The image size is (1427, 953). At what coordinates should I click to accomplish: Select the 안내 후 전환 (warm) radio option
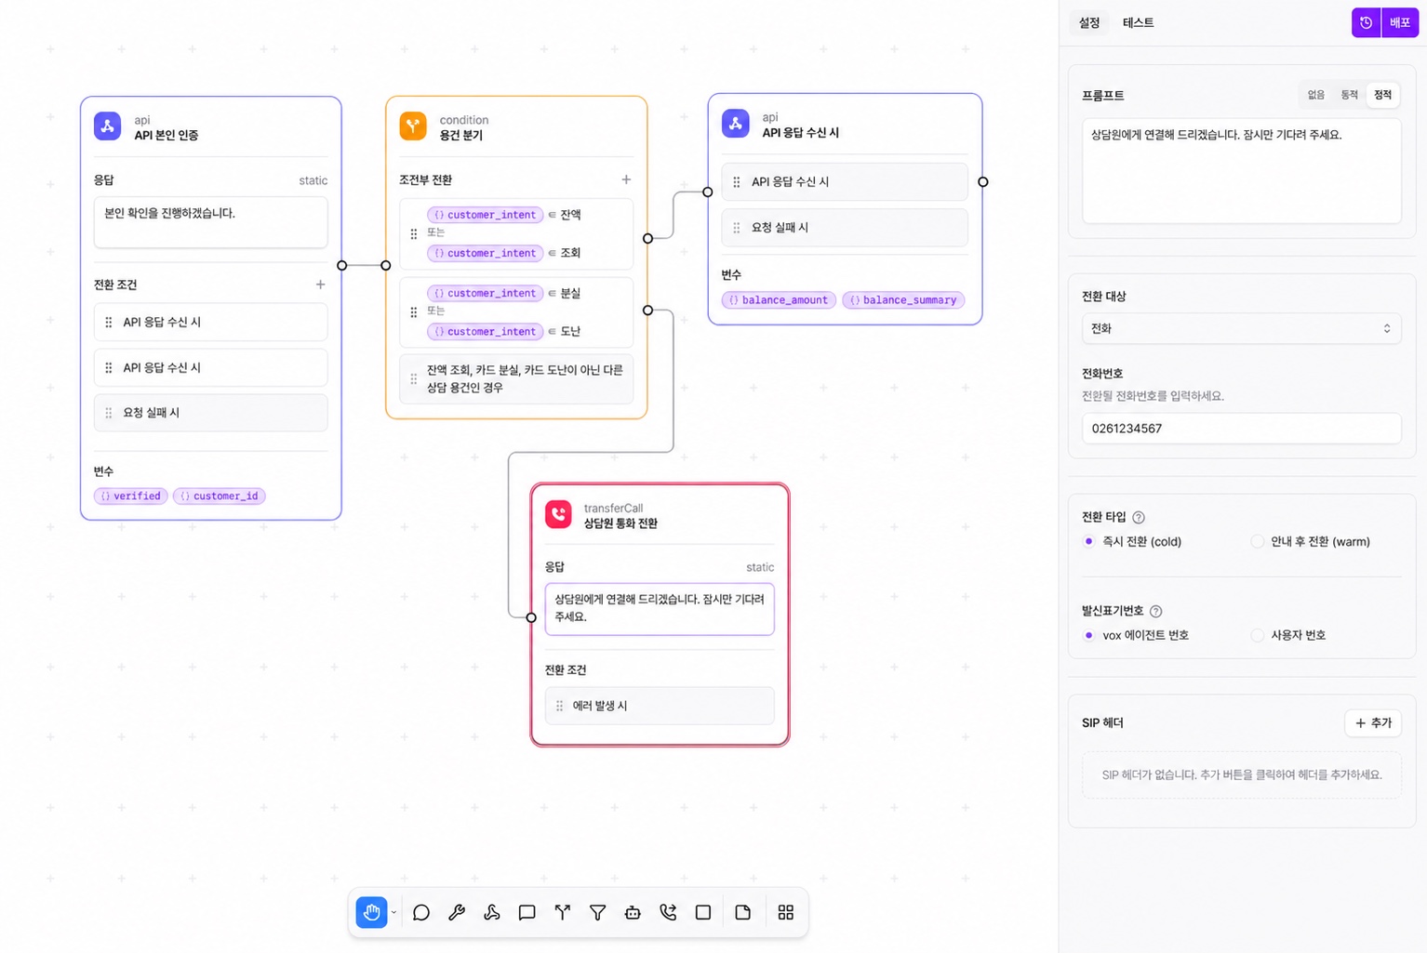pyautogui.click(x=1258, y=541)
